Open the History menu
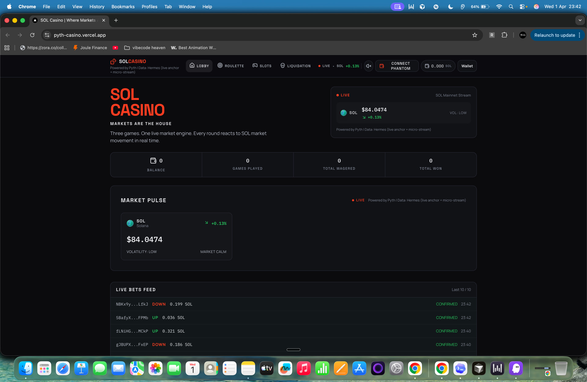This screenshot has width=587, height=382. point(97,6)
